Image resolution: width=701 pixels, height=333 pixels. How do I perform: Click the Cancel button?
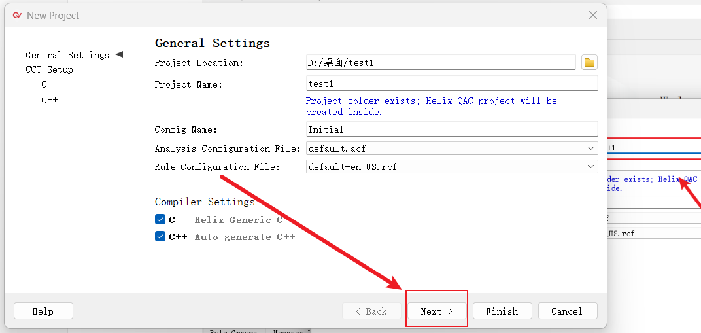click(568, 311)
